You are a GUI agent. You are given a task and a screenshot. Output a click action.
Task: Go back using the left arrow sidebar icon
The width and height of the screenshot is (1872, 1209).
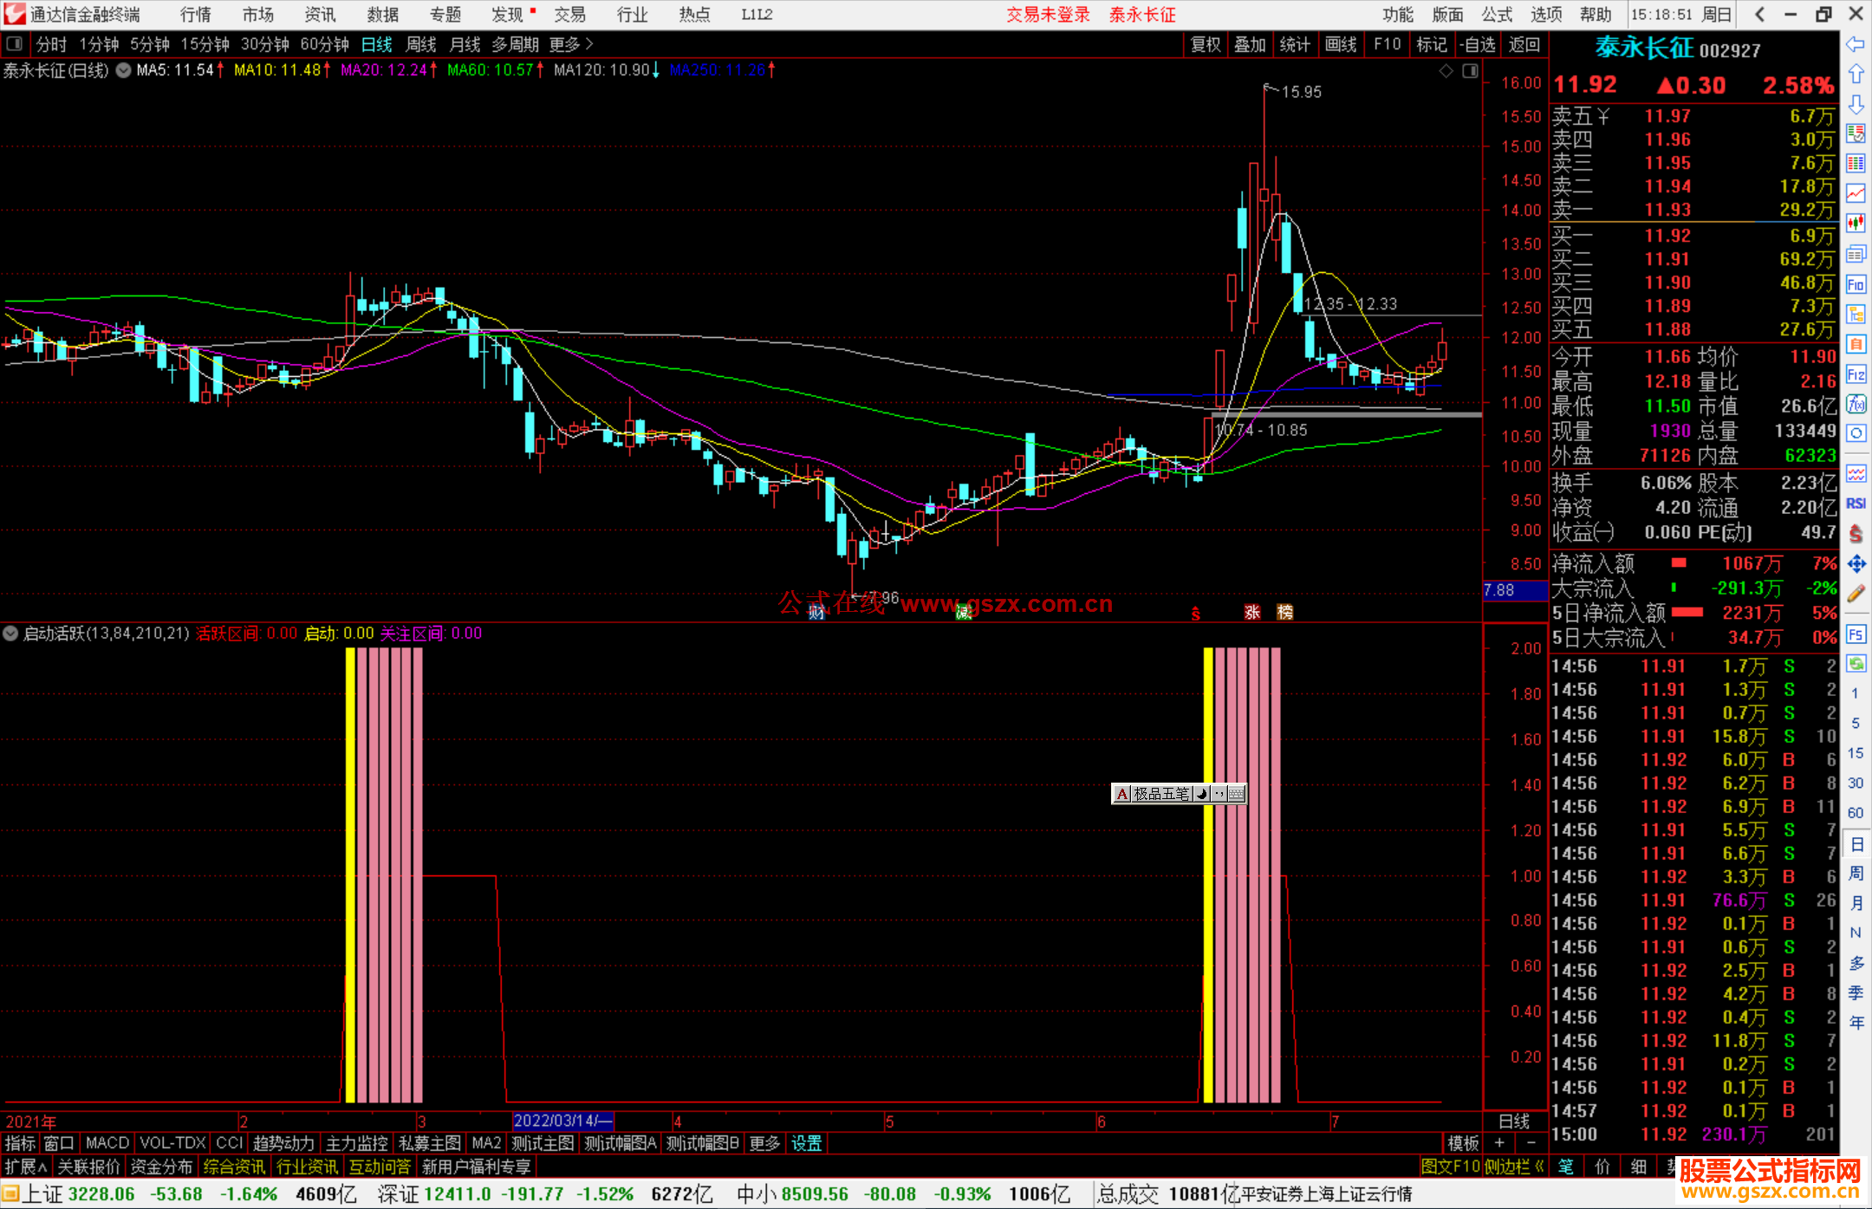(x=1856, y=43)
